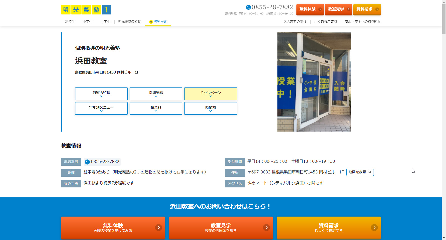Open the 高校生 menu item
This screenshot has width=446, height=240.
pos(70,22)
